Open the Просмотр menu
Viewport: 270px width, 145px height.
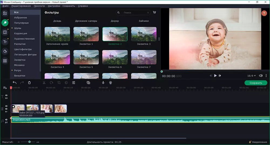(39, 6)
